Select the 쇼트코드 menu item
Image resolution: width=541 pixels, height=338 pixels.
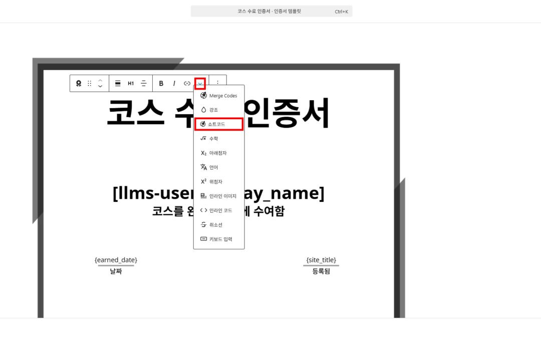[219, 124]
